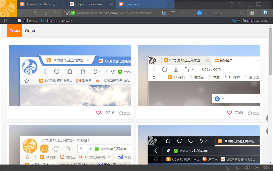
Task: Click vote link for the 12716 theme
Action: click(x=127, y=113)
